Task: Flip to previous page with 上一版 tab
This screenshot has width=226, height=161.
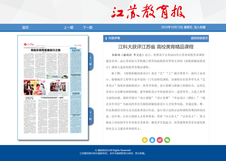Action: 91,61
